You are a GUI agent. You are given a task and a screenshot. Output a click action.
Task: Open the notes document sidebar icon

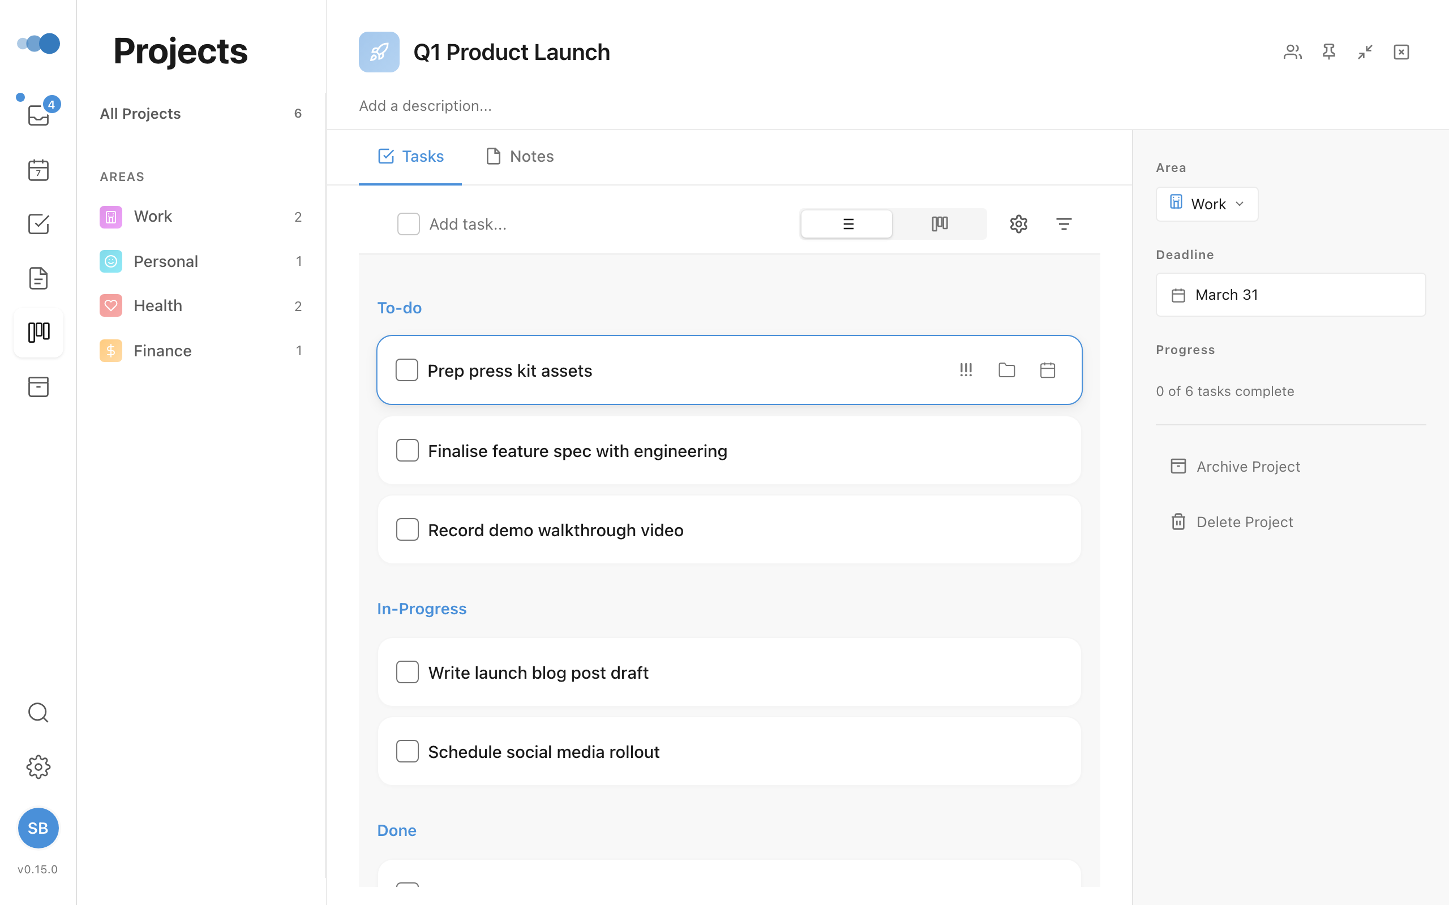coord(38,278)
